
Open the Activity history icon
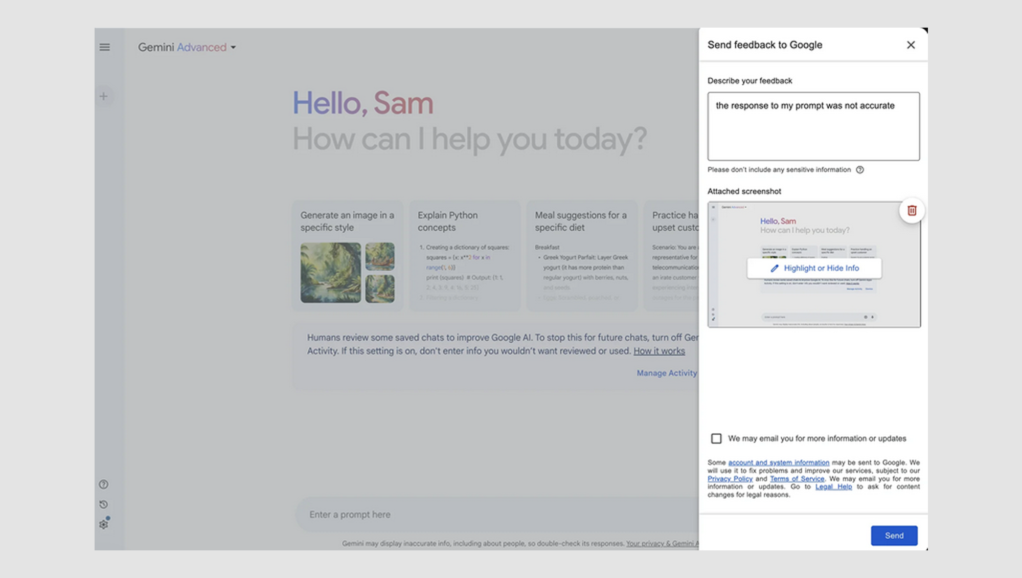104,504
